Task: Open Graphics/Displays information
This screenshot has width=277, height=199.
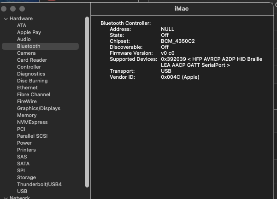Action: 39,108
